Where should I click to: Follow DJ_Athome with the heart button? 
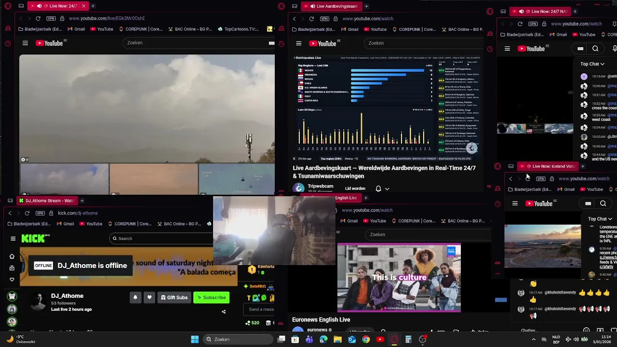[x=149, y=297]
